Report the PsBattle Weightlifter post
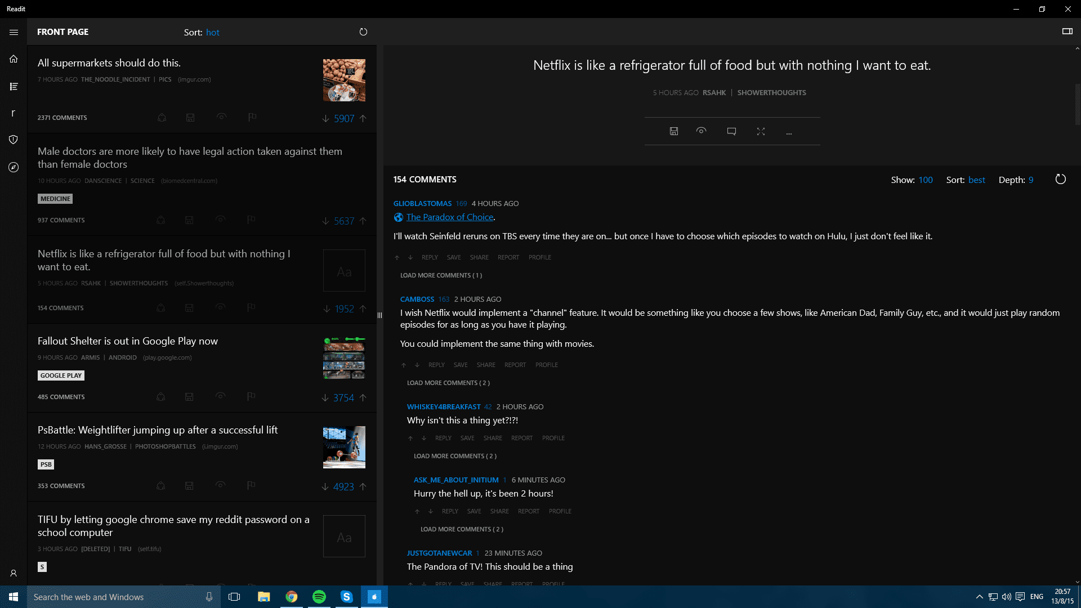 pyautogui.click(x=251, y=485)
